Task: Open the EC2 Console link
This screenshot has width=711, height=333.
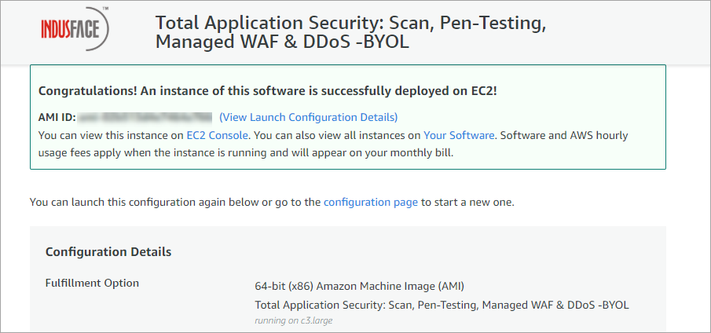Action: click(x=217, y=135)
